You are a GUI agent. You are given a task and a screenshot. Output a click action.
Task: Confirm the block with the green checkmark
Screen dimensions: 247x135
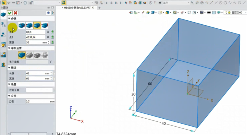(x=10, y=13)
